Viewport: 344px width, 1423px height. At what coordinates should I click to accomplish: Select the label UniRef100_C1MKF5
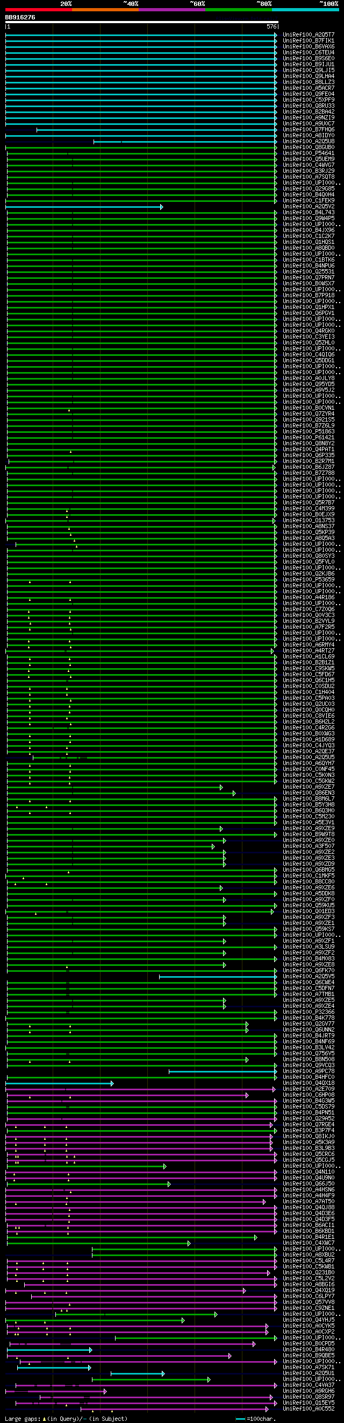click(309, 876)
